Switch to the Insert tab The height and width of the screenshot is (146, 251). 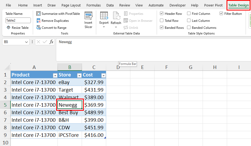(38, 5)
